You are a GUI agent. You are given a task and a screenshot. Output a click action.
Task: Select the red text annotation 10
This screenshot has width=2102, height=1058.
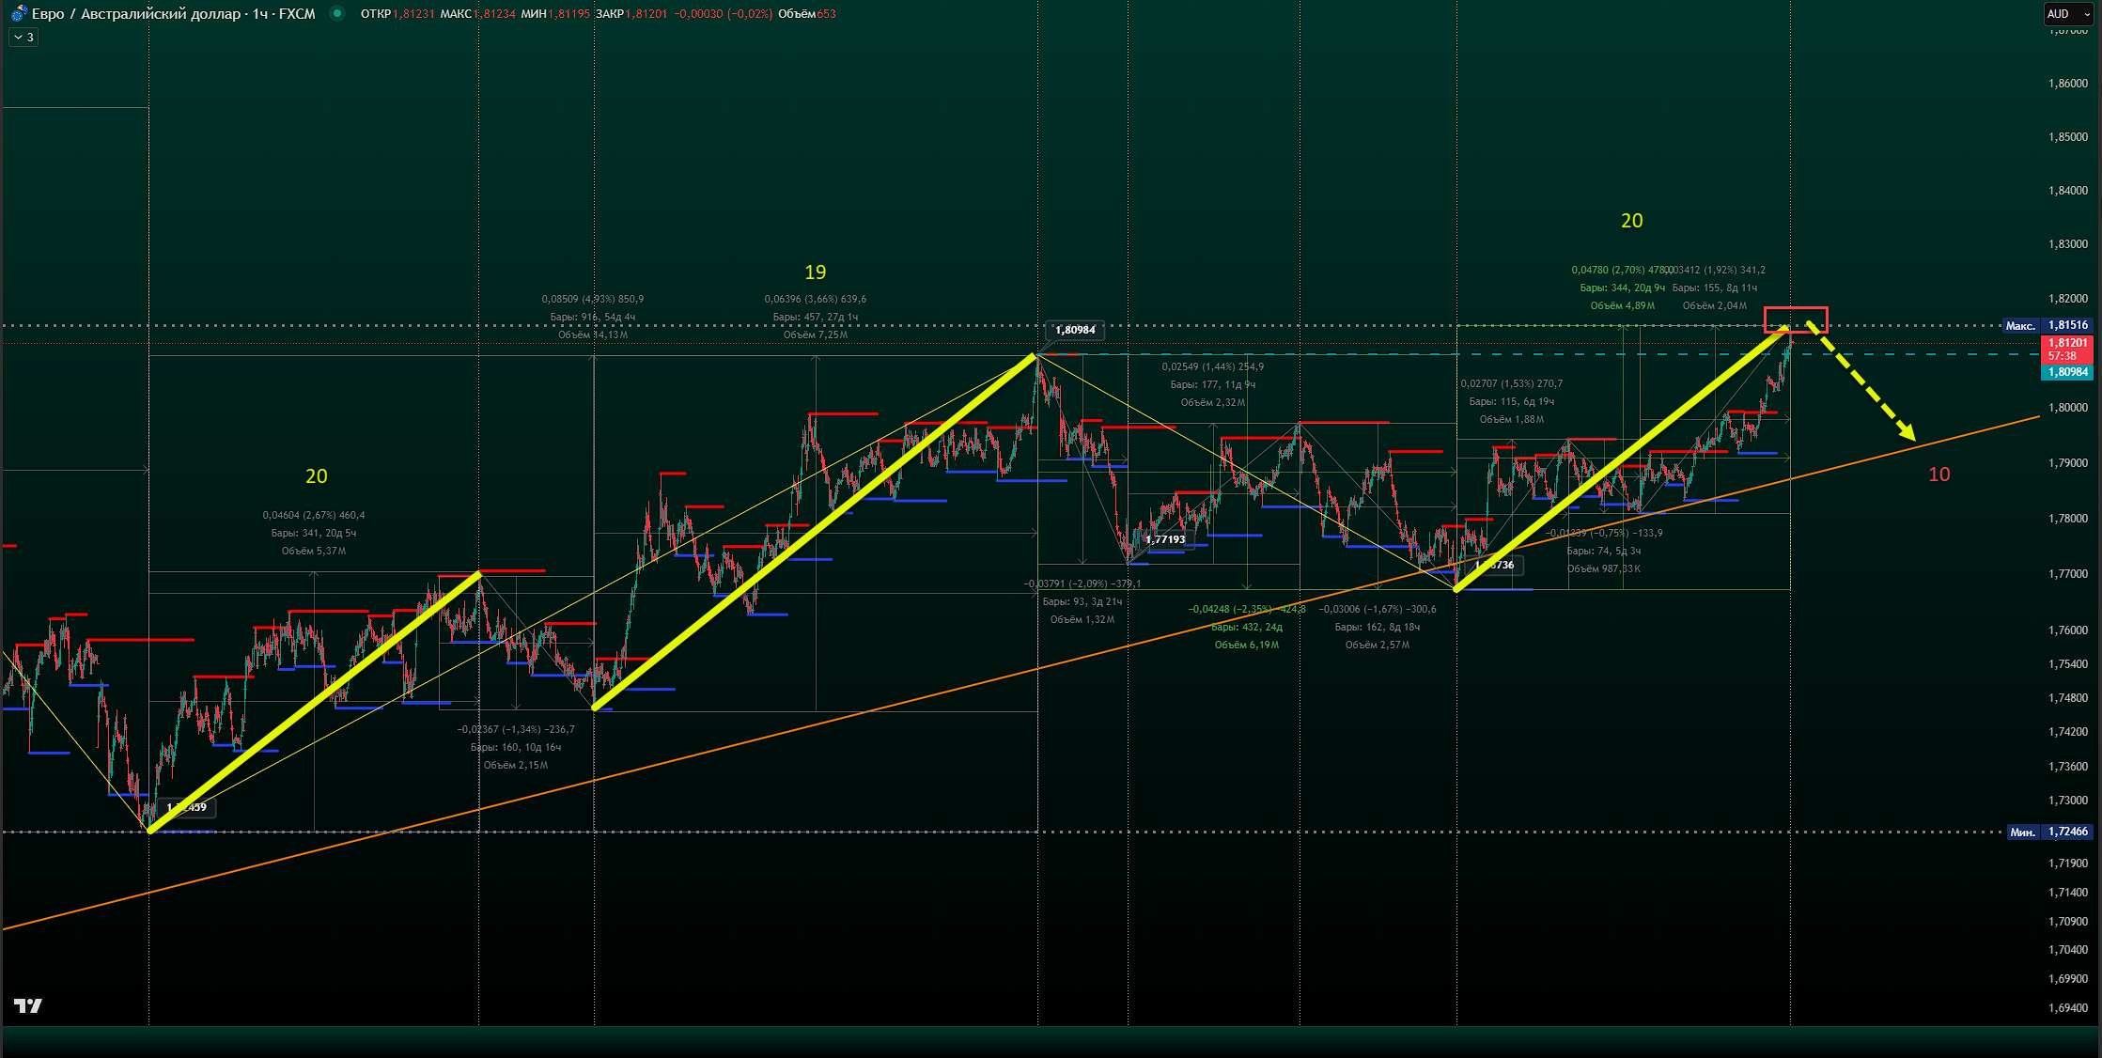pyautogui.click(x=1939, y=475)
